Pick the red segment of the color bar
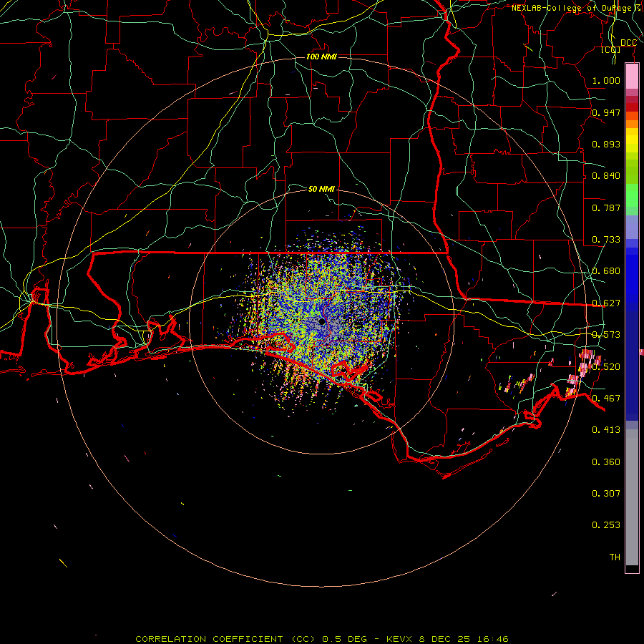Image resolution: width=644 pixels, height=644 pixels. coord(632,107)
